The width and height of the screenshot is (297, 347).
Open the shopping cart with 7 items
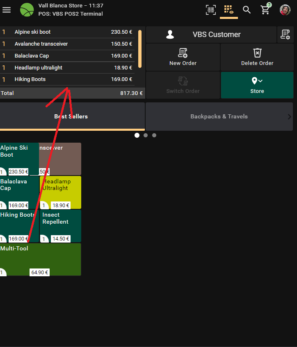point(265,9)
